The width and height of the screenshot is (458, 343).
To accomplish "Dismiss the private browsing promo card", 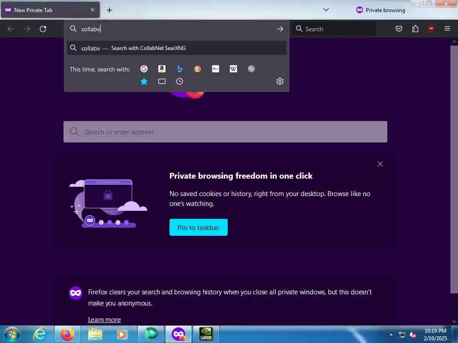I will [x=380, y=164].
